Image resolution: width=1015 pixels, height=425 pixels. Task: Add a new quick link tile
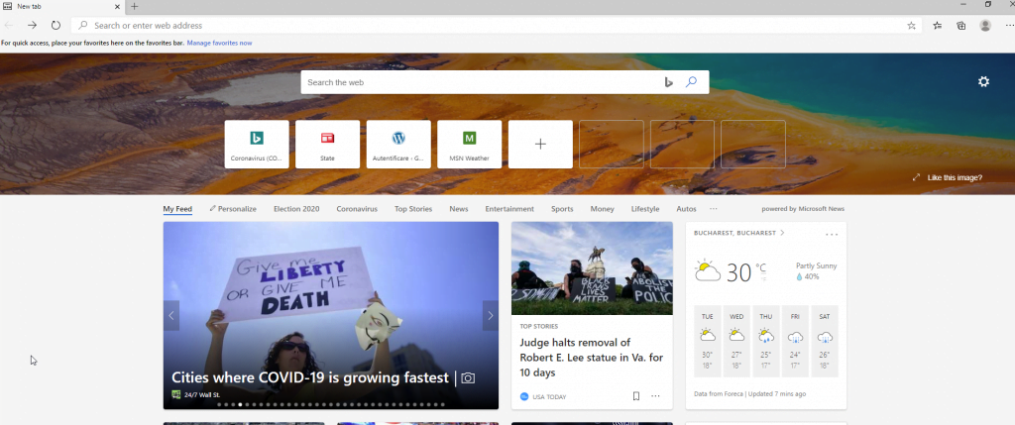click(540, 144)
